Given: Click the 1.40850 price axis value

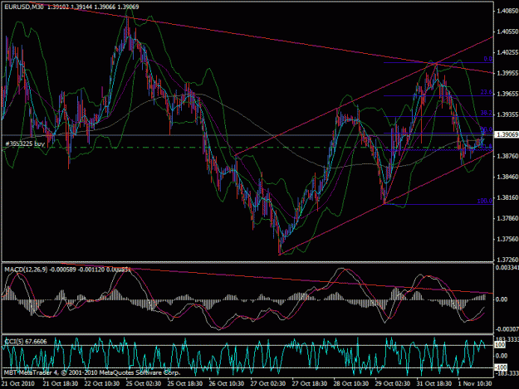Looking at the screenshot, I should 507,11.
